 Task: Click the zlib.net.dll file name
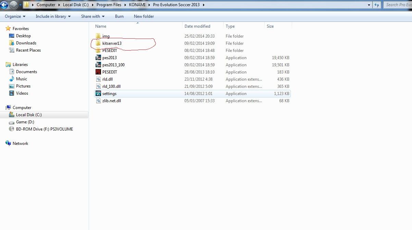[112, 101]
